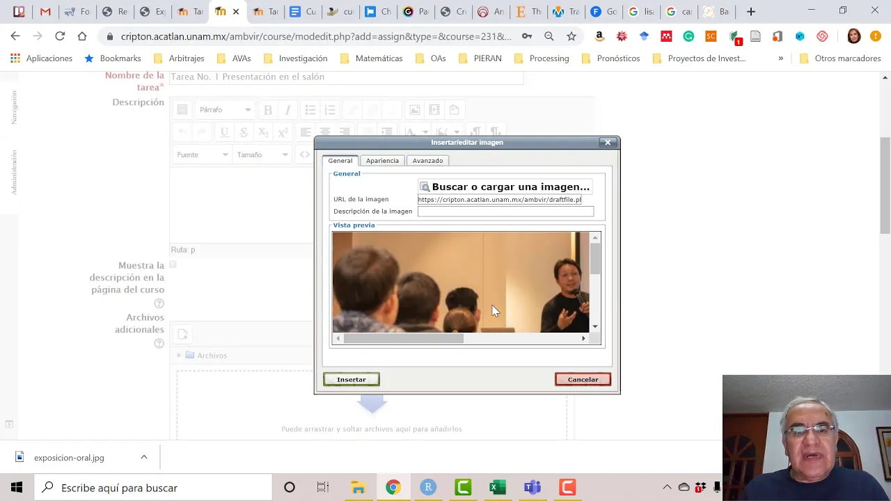Open the orange SC extension icon
This screenshot has width=891, height=501.
click(711, 36)
